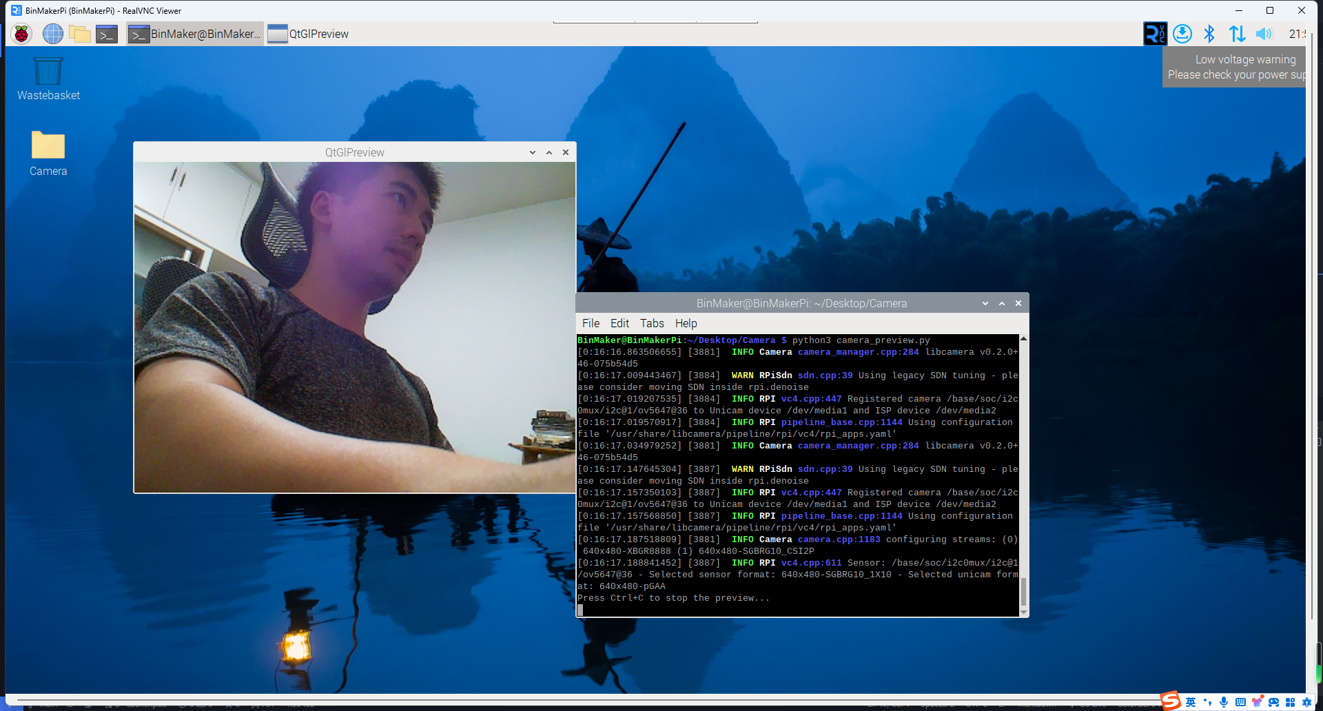Click 'vc4.cpp:611' in terminal output
This screenshot has height=711, width=1323.
pyautogui.click(x=811, y=563)
